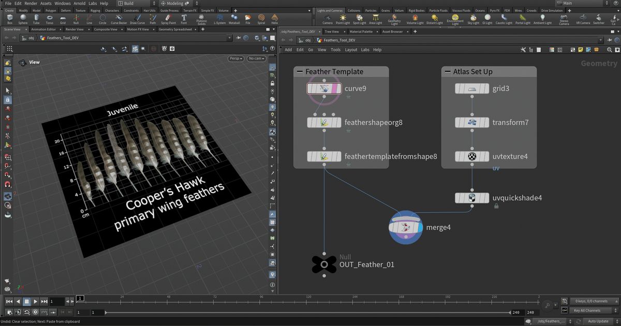Toggle the lock flag under uvquickshade4
Viewport: 621px width, 326px height.
click(x=496, y=205)
